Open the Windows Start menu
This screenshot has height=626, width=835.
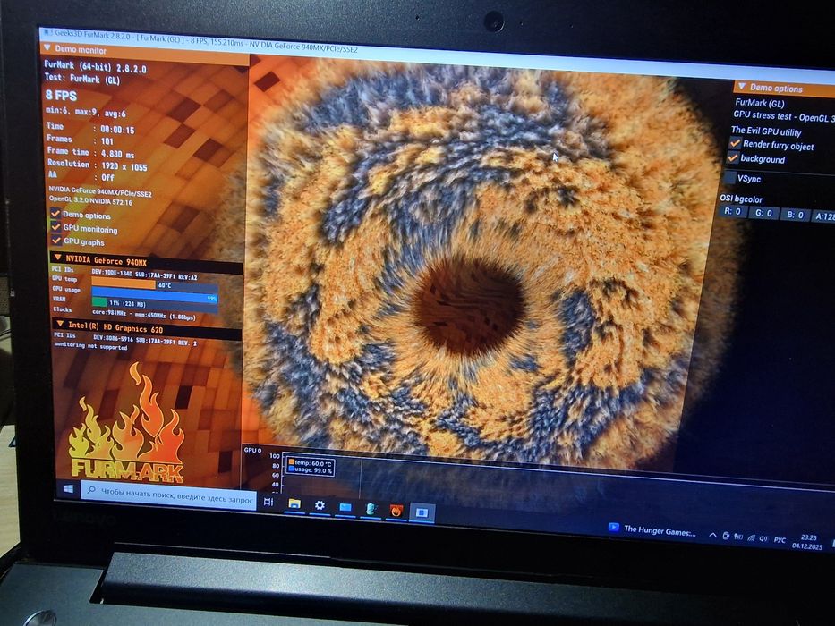69,488
